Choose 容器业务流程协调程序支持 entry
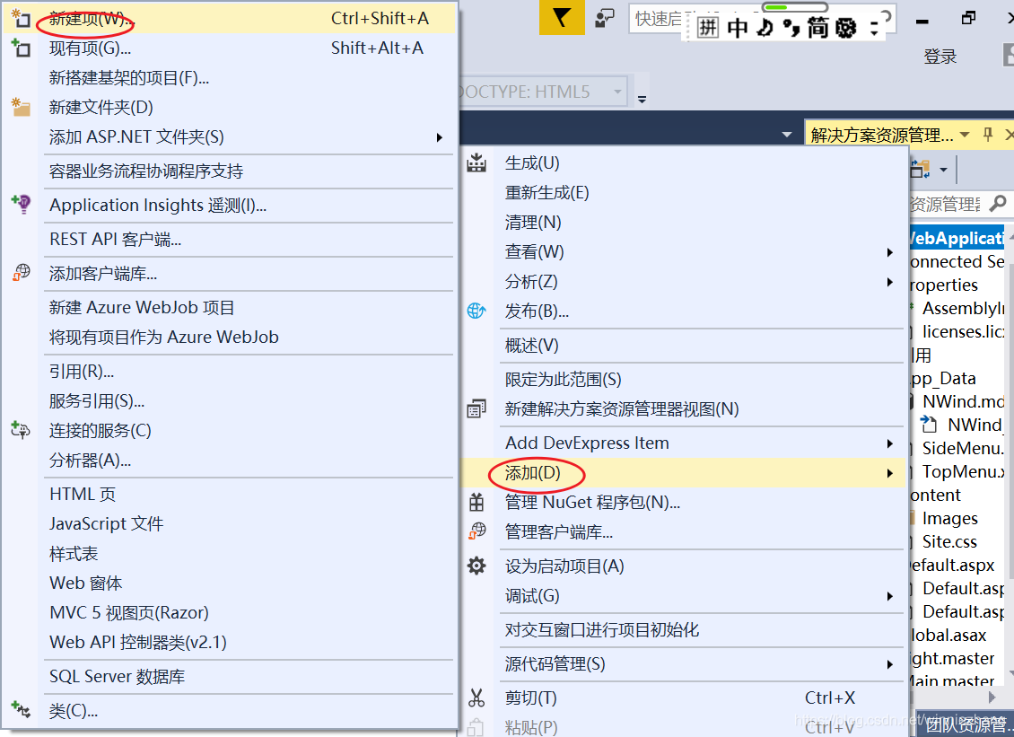 (229, 171)
